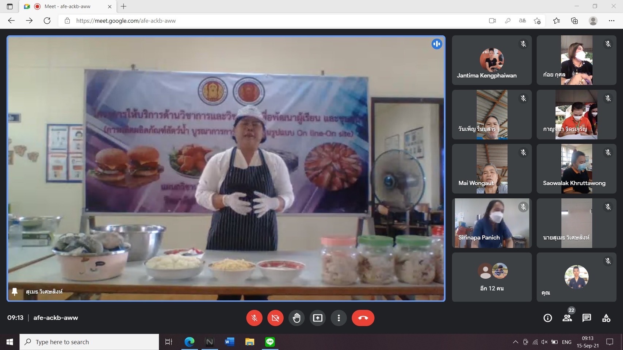Open the three-dot more options menu
623x350 pixels.
[x=339, y=318]
